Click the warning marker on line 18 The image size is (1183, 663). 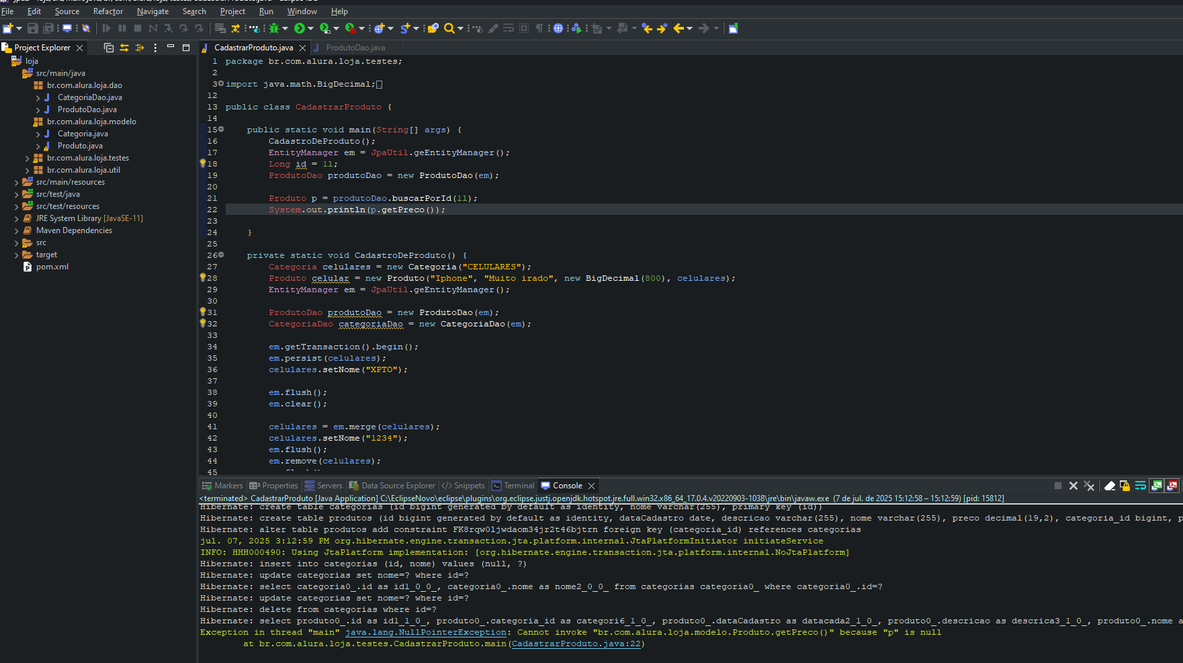tap(202, 163)
